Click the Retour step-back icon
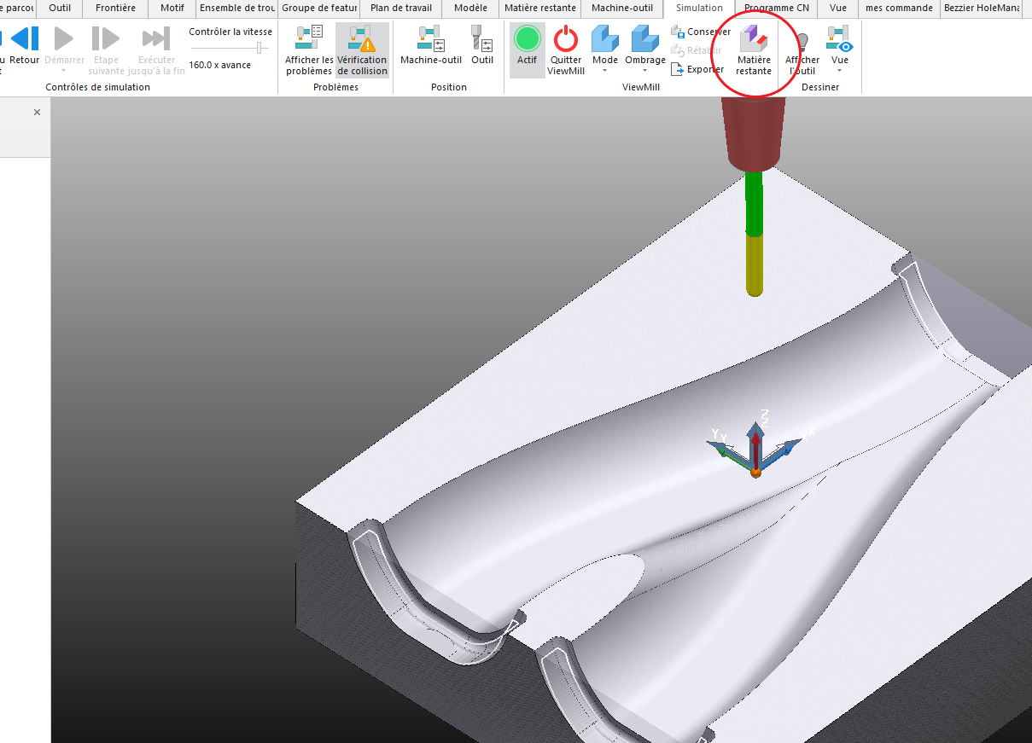The height and width of the screenshot is (743, 1032). pos(25,39)
